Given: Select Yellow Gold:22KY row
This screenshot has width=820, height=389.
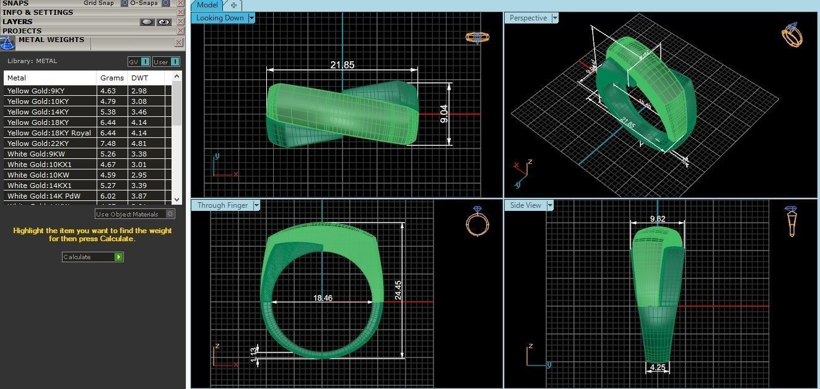Looking at the screenshot, I should 87,143.
